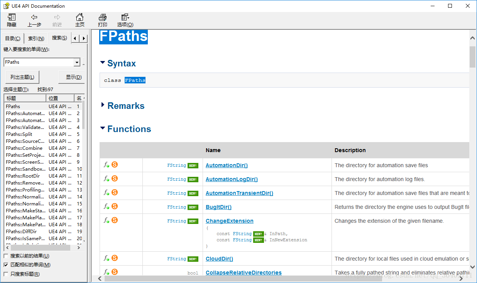Viewport: 477px width, 283px height.
Task: Click the static S icon in the AutomationDir row
Action: [115, 164]
